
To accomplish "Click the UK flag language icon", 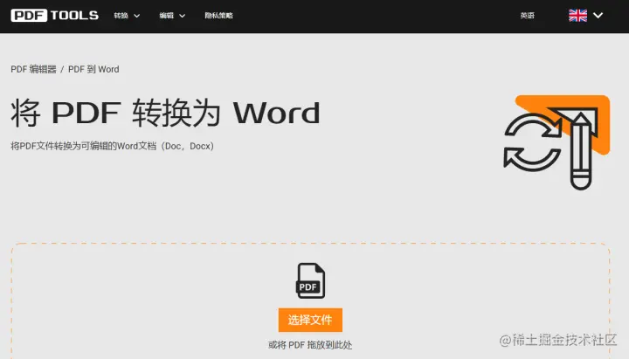I will pos(577,16).
